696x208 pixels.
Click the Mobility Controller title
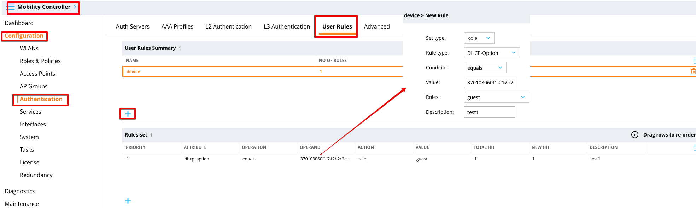point(44,7)
